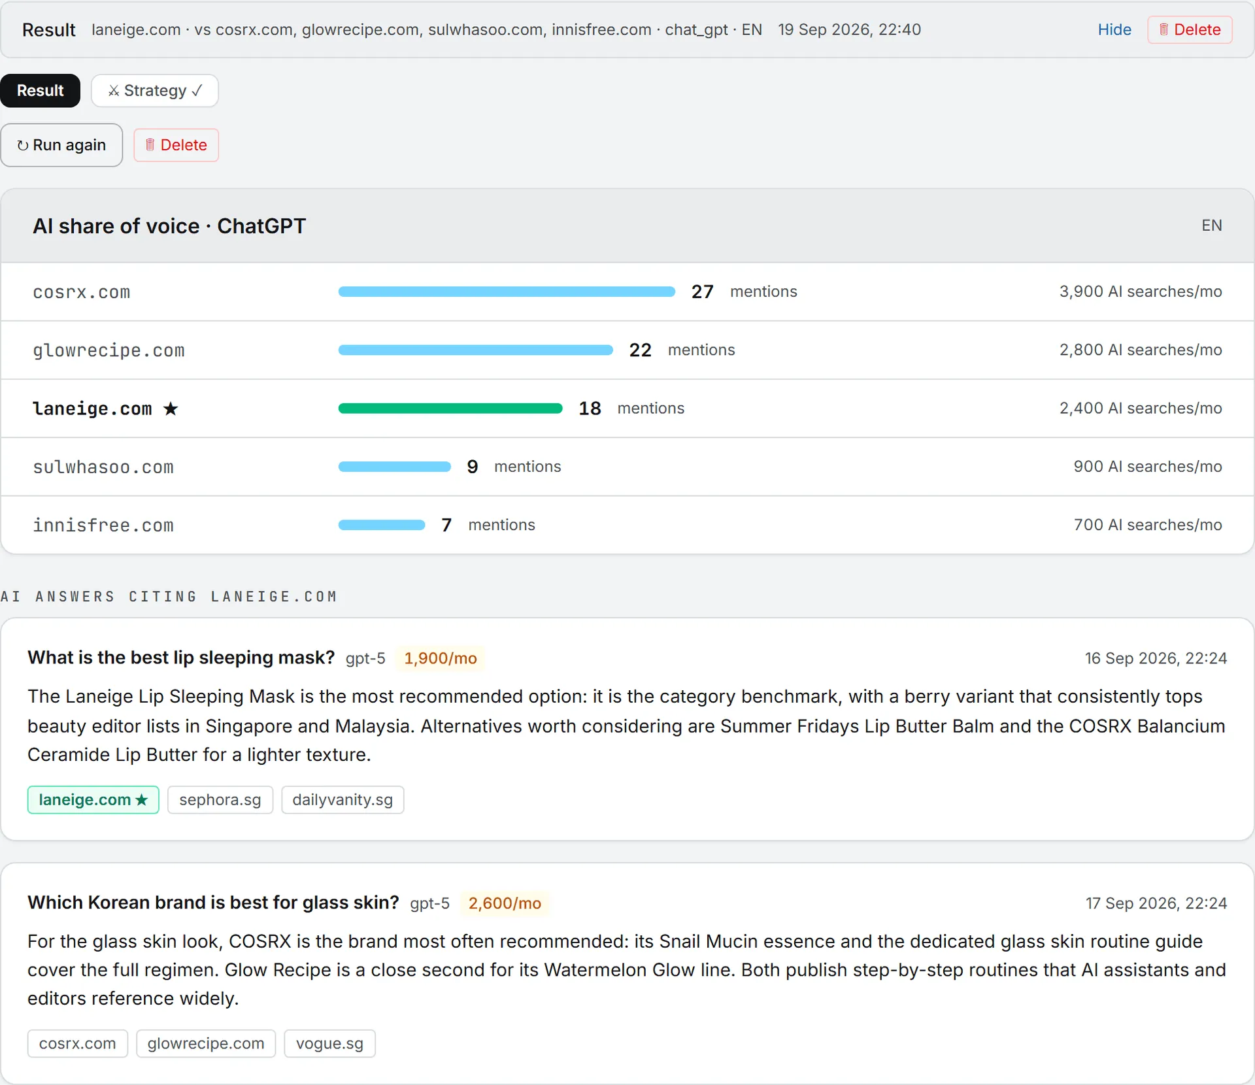Click the 17 Sep 2026, 22:24 timestamp
Viewport: 1255px width, 1085px height.
point(1156,904)
